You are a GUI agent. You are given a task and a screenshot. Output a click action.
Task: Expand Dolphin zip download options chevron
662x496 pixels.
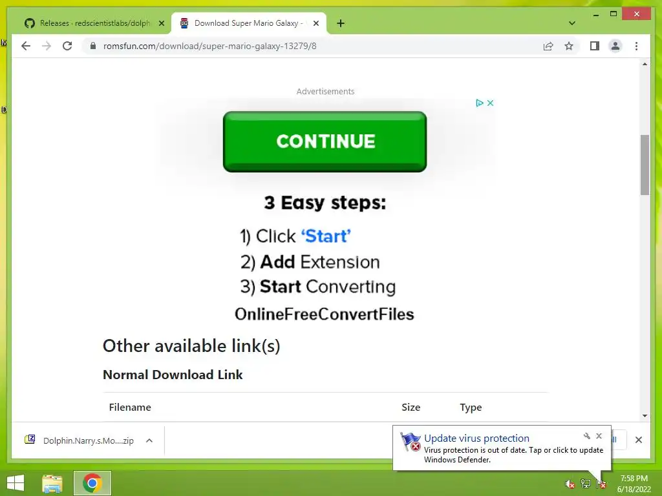click(149, 440)
